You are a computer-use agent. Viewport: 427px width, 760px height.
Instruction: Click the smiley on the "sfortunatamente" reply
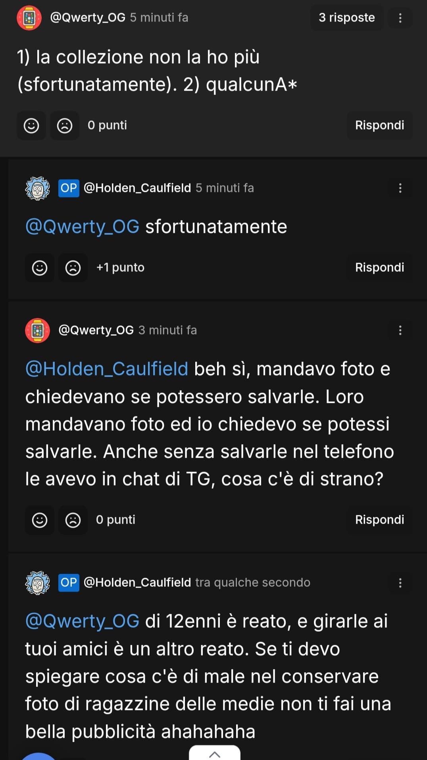coord(40,268)
